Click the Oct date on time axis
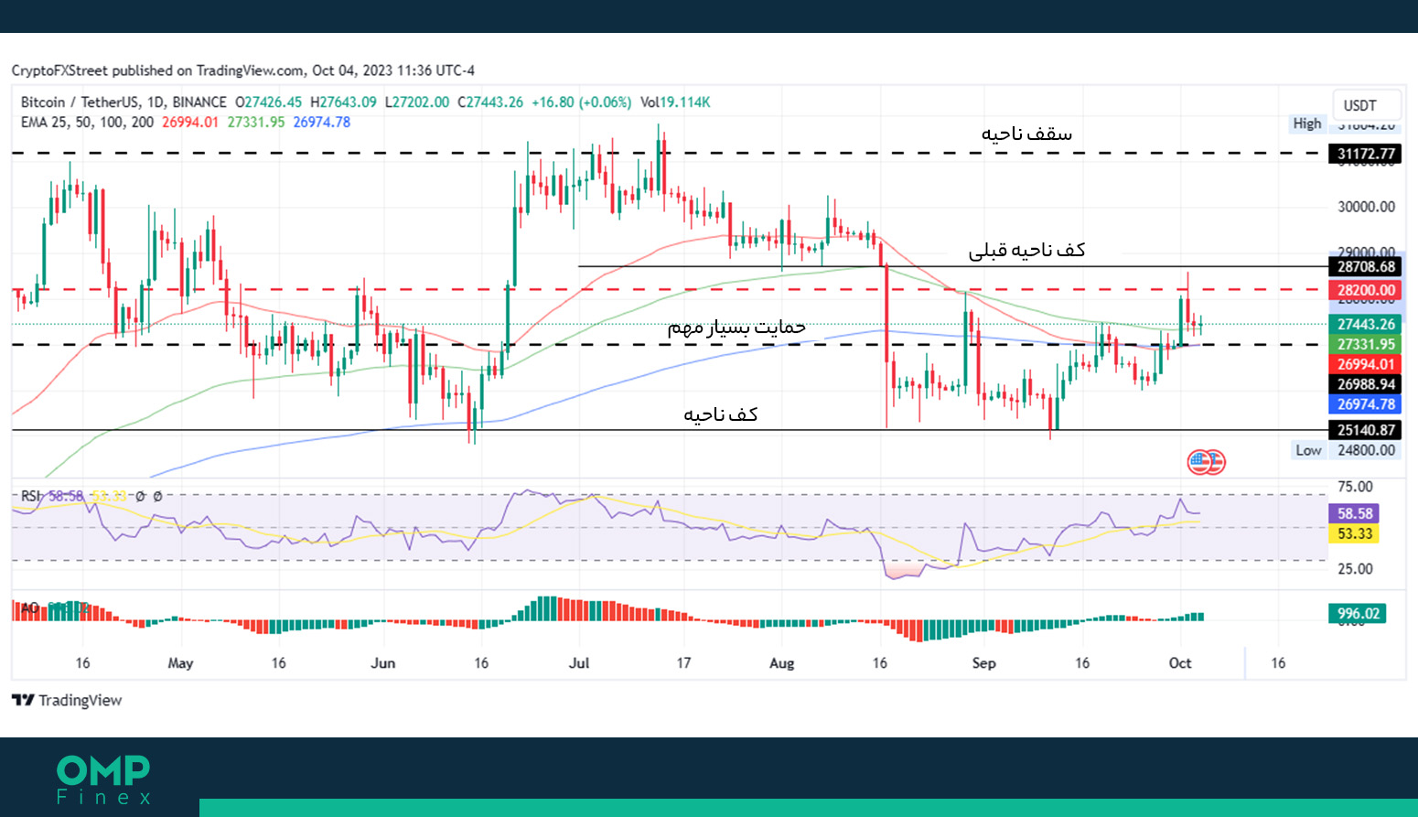Screen dimensions: 1418x817 click(x=1180, y=662)
